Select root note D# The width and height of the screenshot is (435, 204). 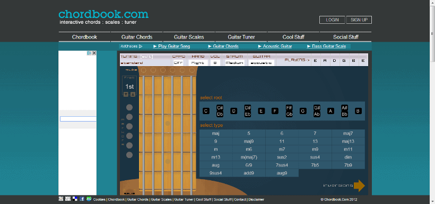[x=248, y=108]
